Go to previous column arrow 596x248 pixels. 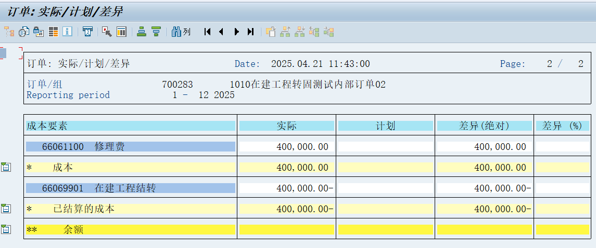point(221,32)
